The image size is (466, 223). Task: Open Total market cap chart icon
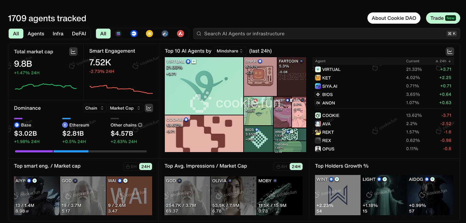pos(73,51)
